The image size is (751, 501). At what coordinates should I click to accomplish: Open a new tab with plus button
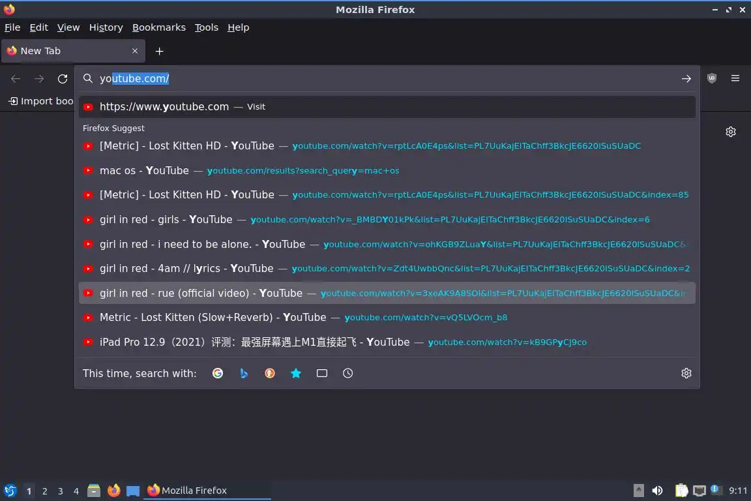[x=160, y=52]
